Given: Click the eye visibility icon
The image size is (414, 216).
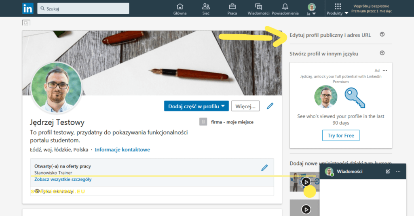Looking at the screenshot, I should 37,191.
